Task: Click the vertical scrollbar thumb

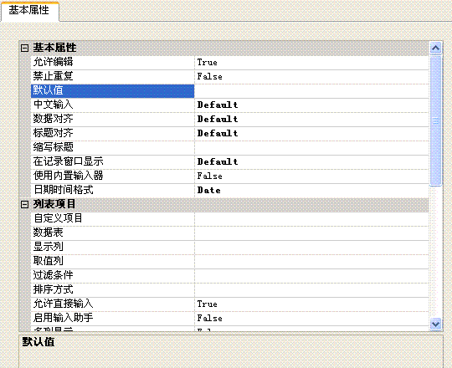Action: pos(435,121)
